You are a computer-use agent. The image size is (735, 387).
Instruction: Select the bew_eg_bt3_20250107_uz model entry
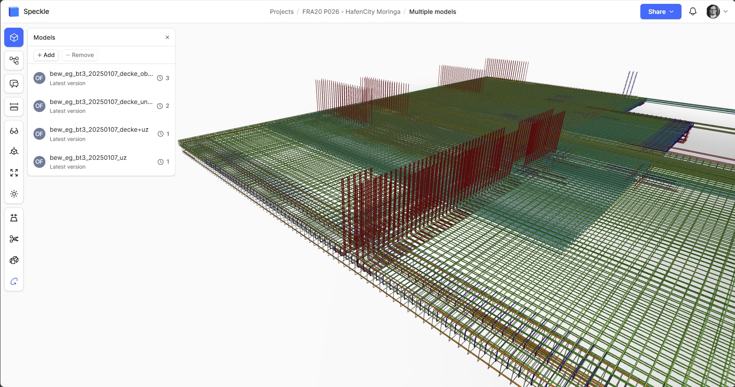pos(88,162)
